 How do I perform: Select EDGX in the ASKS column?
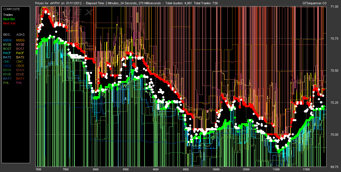point(20,70)
